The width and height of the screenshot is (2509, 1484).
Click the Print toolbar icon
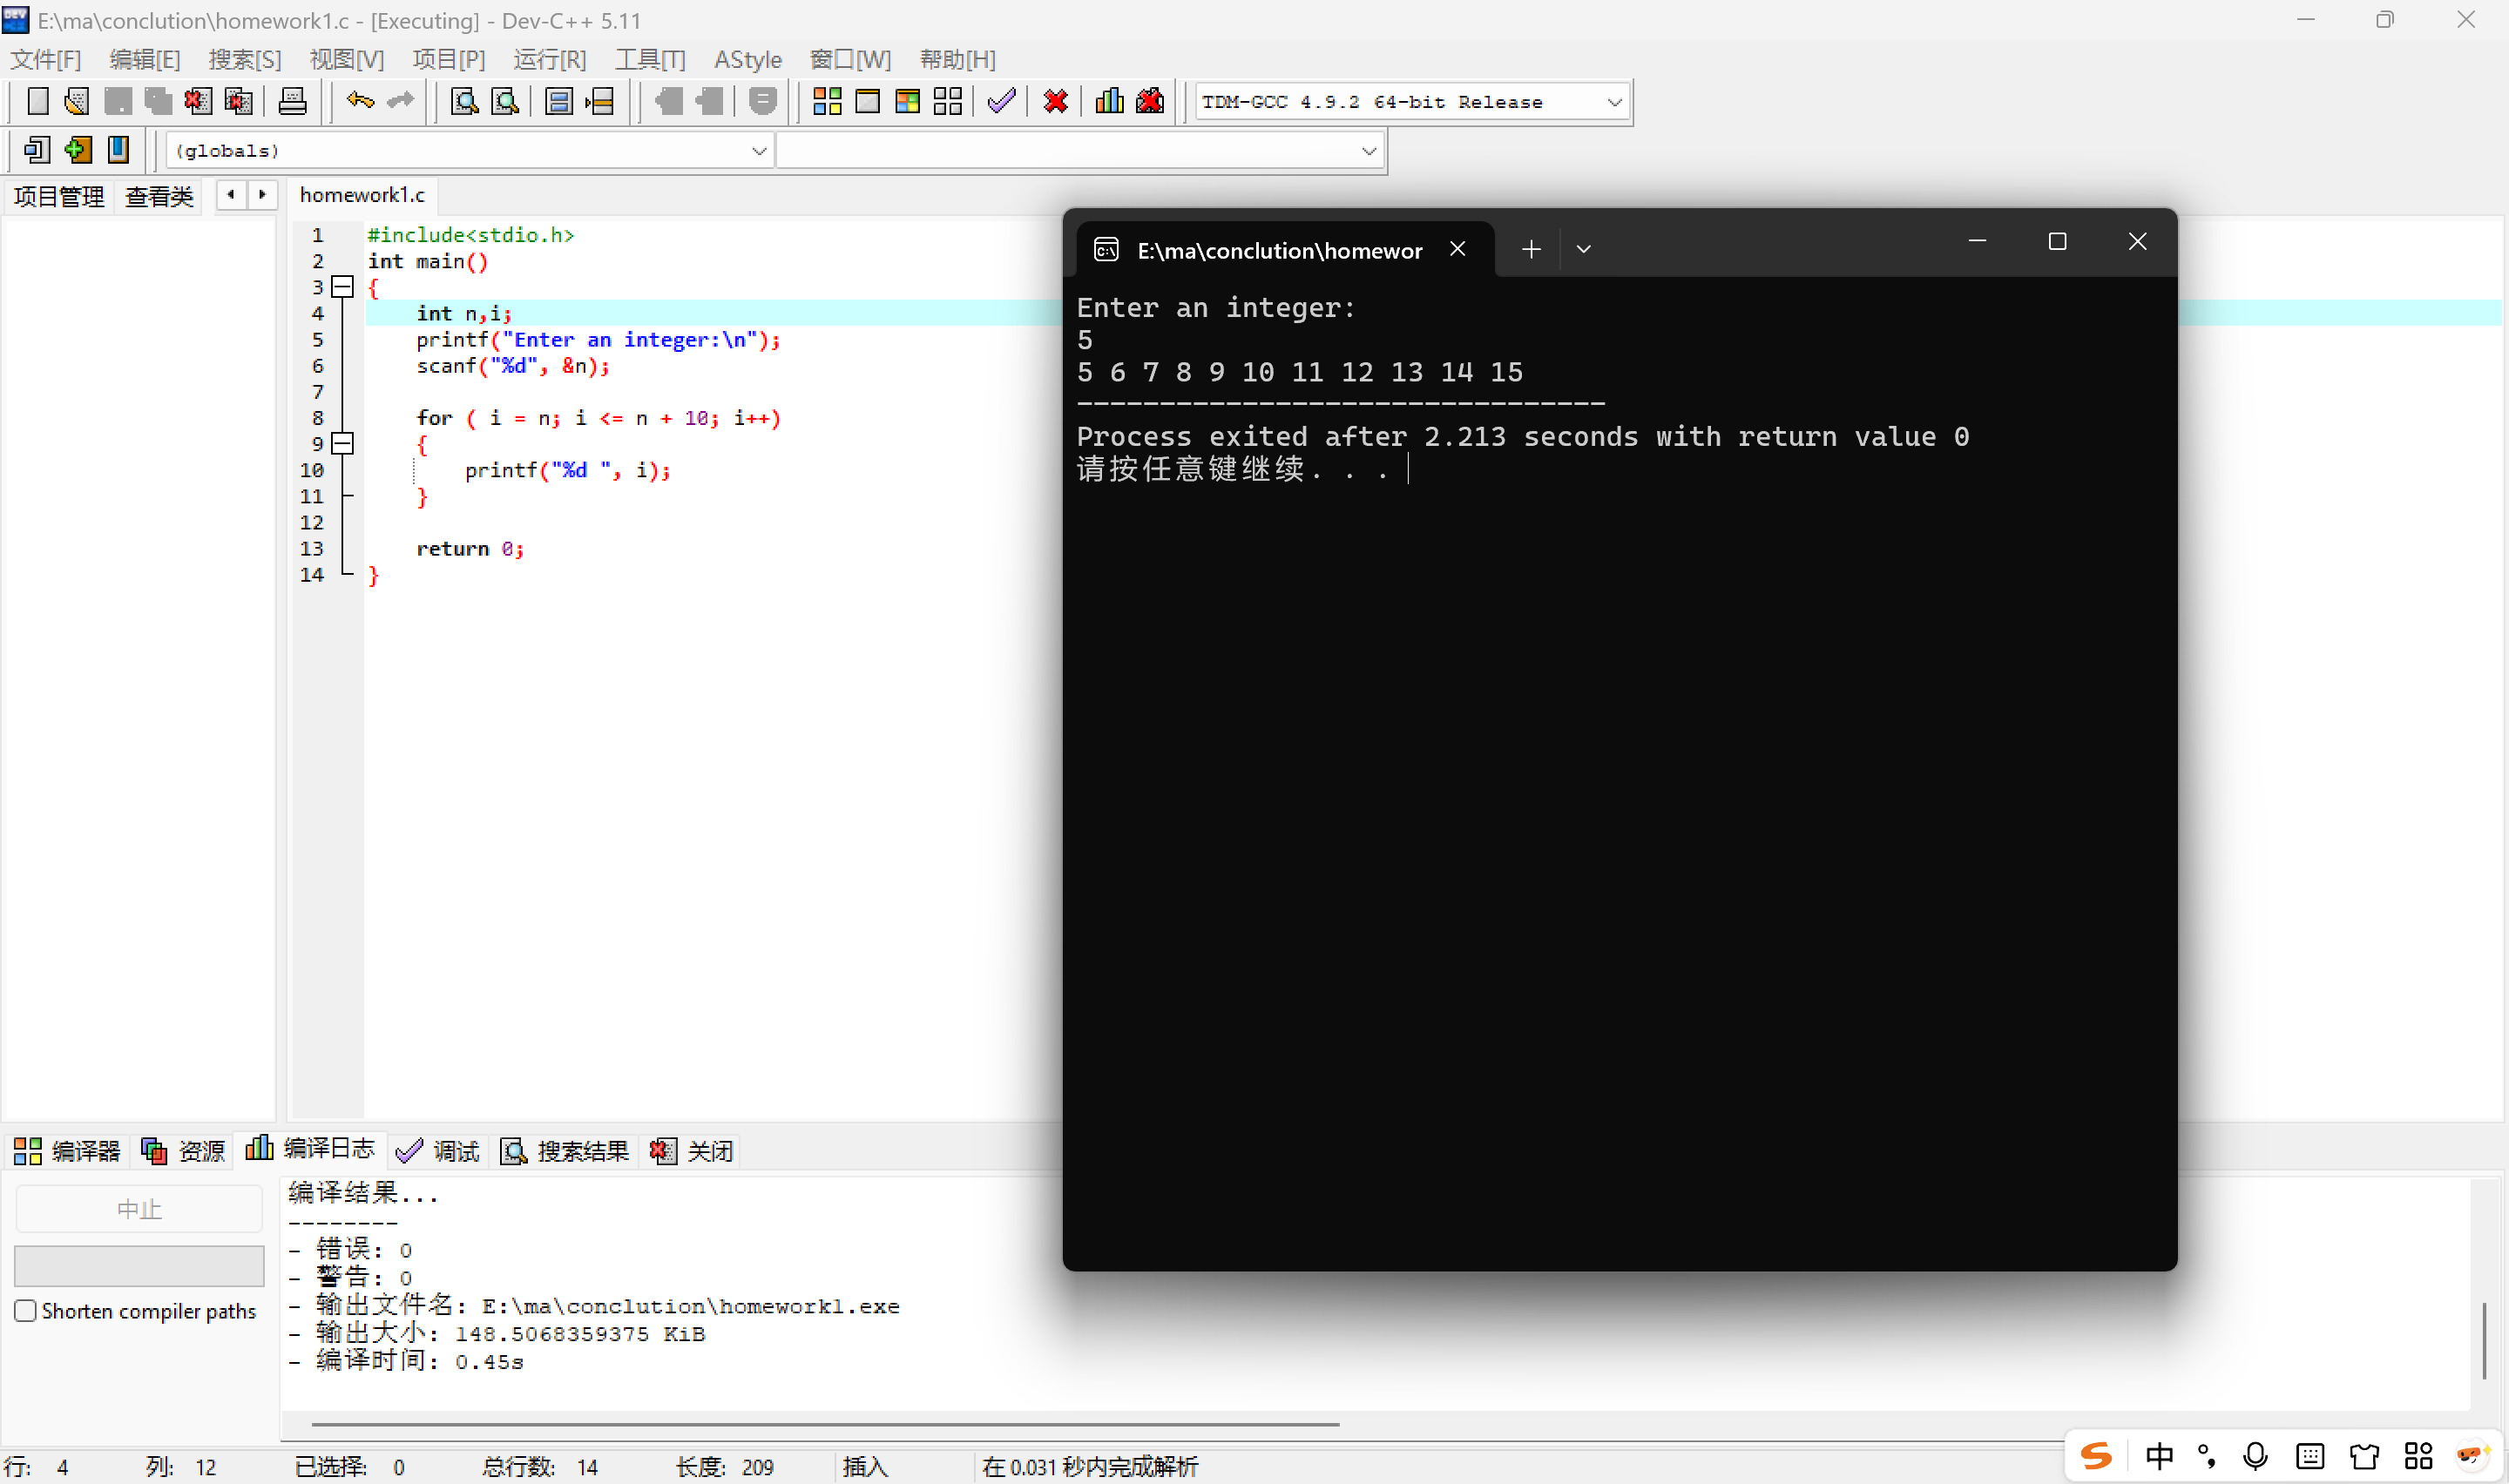click(x=292, y=101)
